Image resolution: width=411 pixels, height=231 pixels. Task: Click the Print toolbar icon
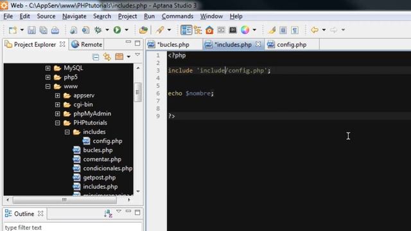(x=55, y=30)
